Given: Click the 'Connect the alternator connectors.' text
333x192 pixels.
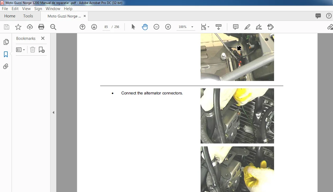Looking at the screenshot, I should [x=152, y=93].
